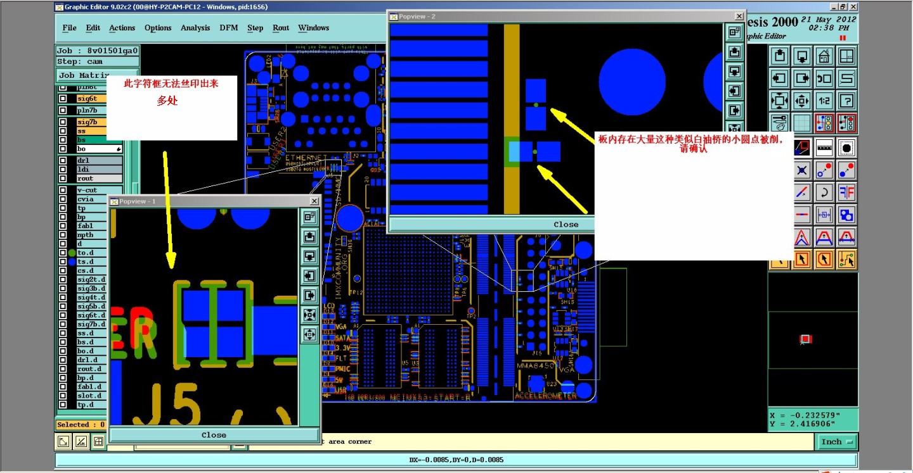Click the zoom in center icon
The height and width of the screenshot is (473, 913).
pyautogui.click(x=802, y=100)
